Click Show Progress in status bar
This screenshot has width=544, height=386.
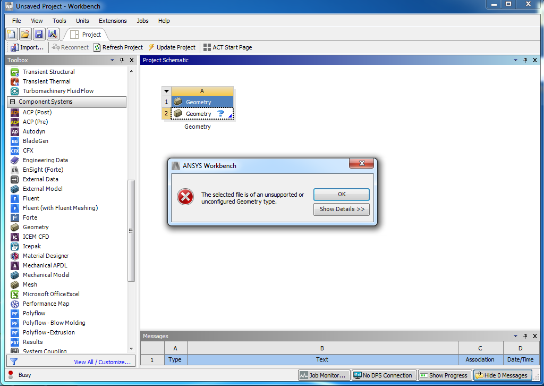(x=445, y=375)
